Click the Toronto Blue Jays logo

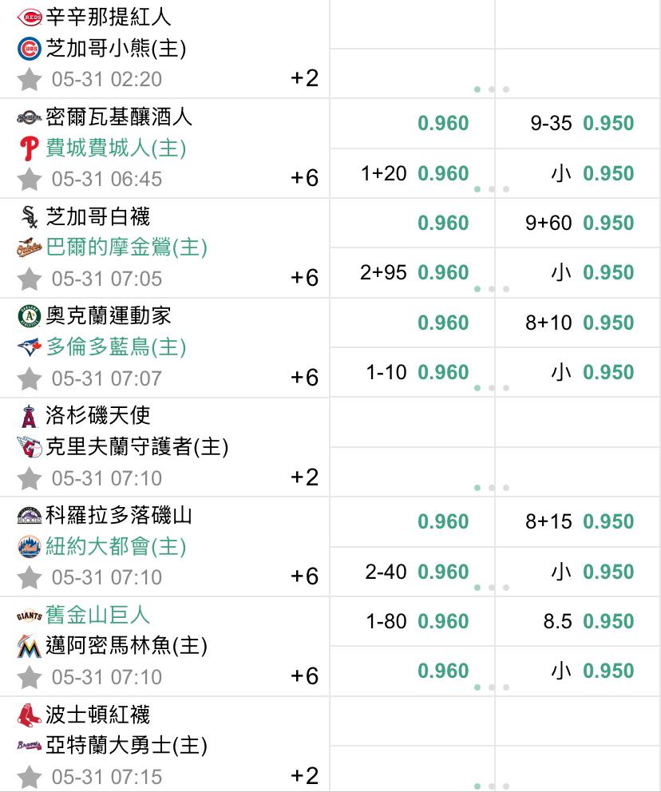point(30,347)
